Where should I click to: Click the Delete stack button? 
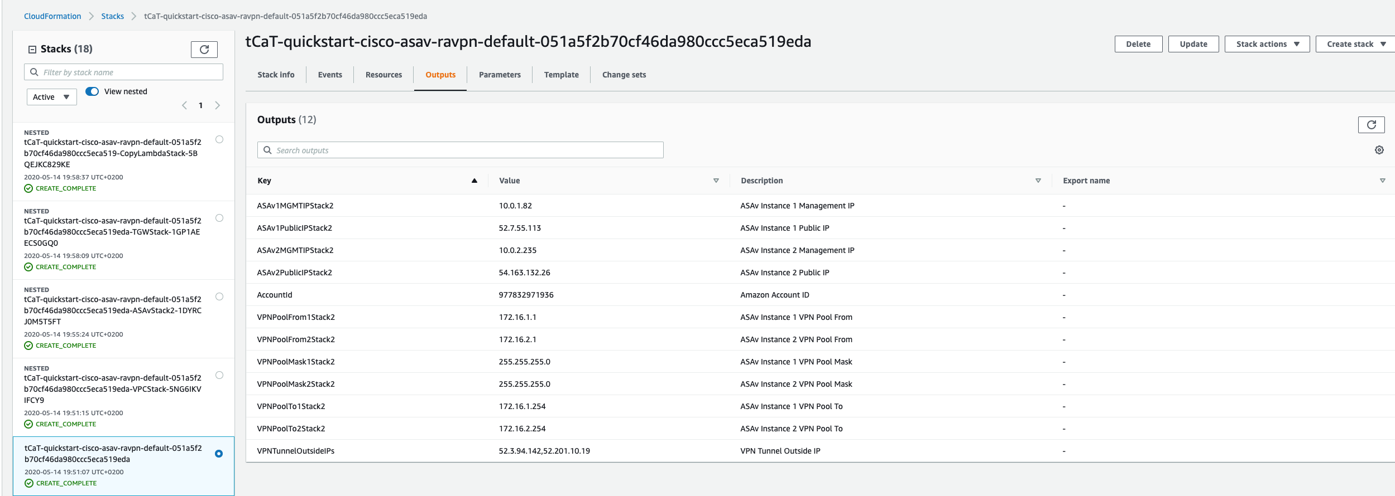(1138, 44)
